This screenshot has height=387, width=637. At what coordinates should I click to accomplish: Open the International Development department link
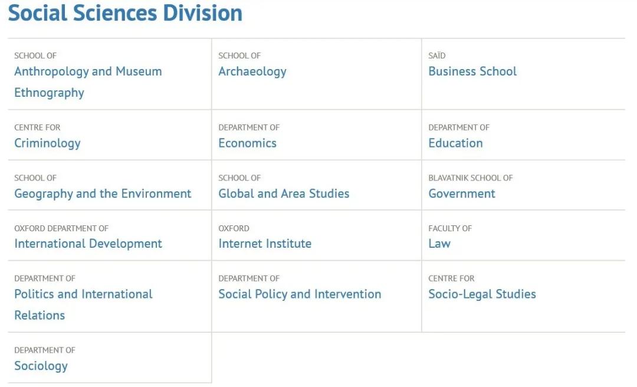[88, 244]
